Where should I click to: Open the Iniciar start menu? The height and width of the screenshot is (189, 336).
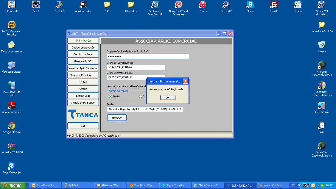pos(13,185)
